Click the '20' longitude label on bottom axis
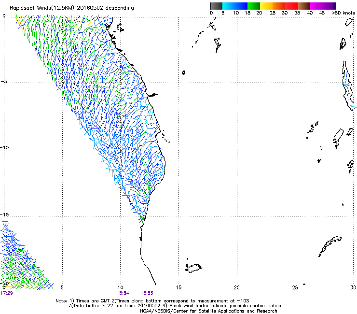Viewport: 357px width, 314px height. [237, 287]
